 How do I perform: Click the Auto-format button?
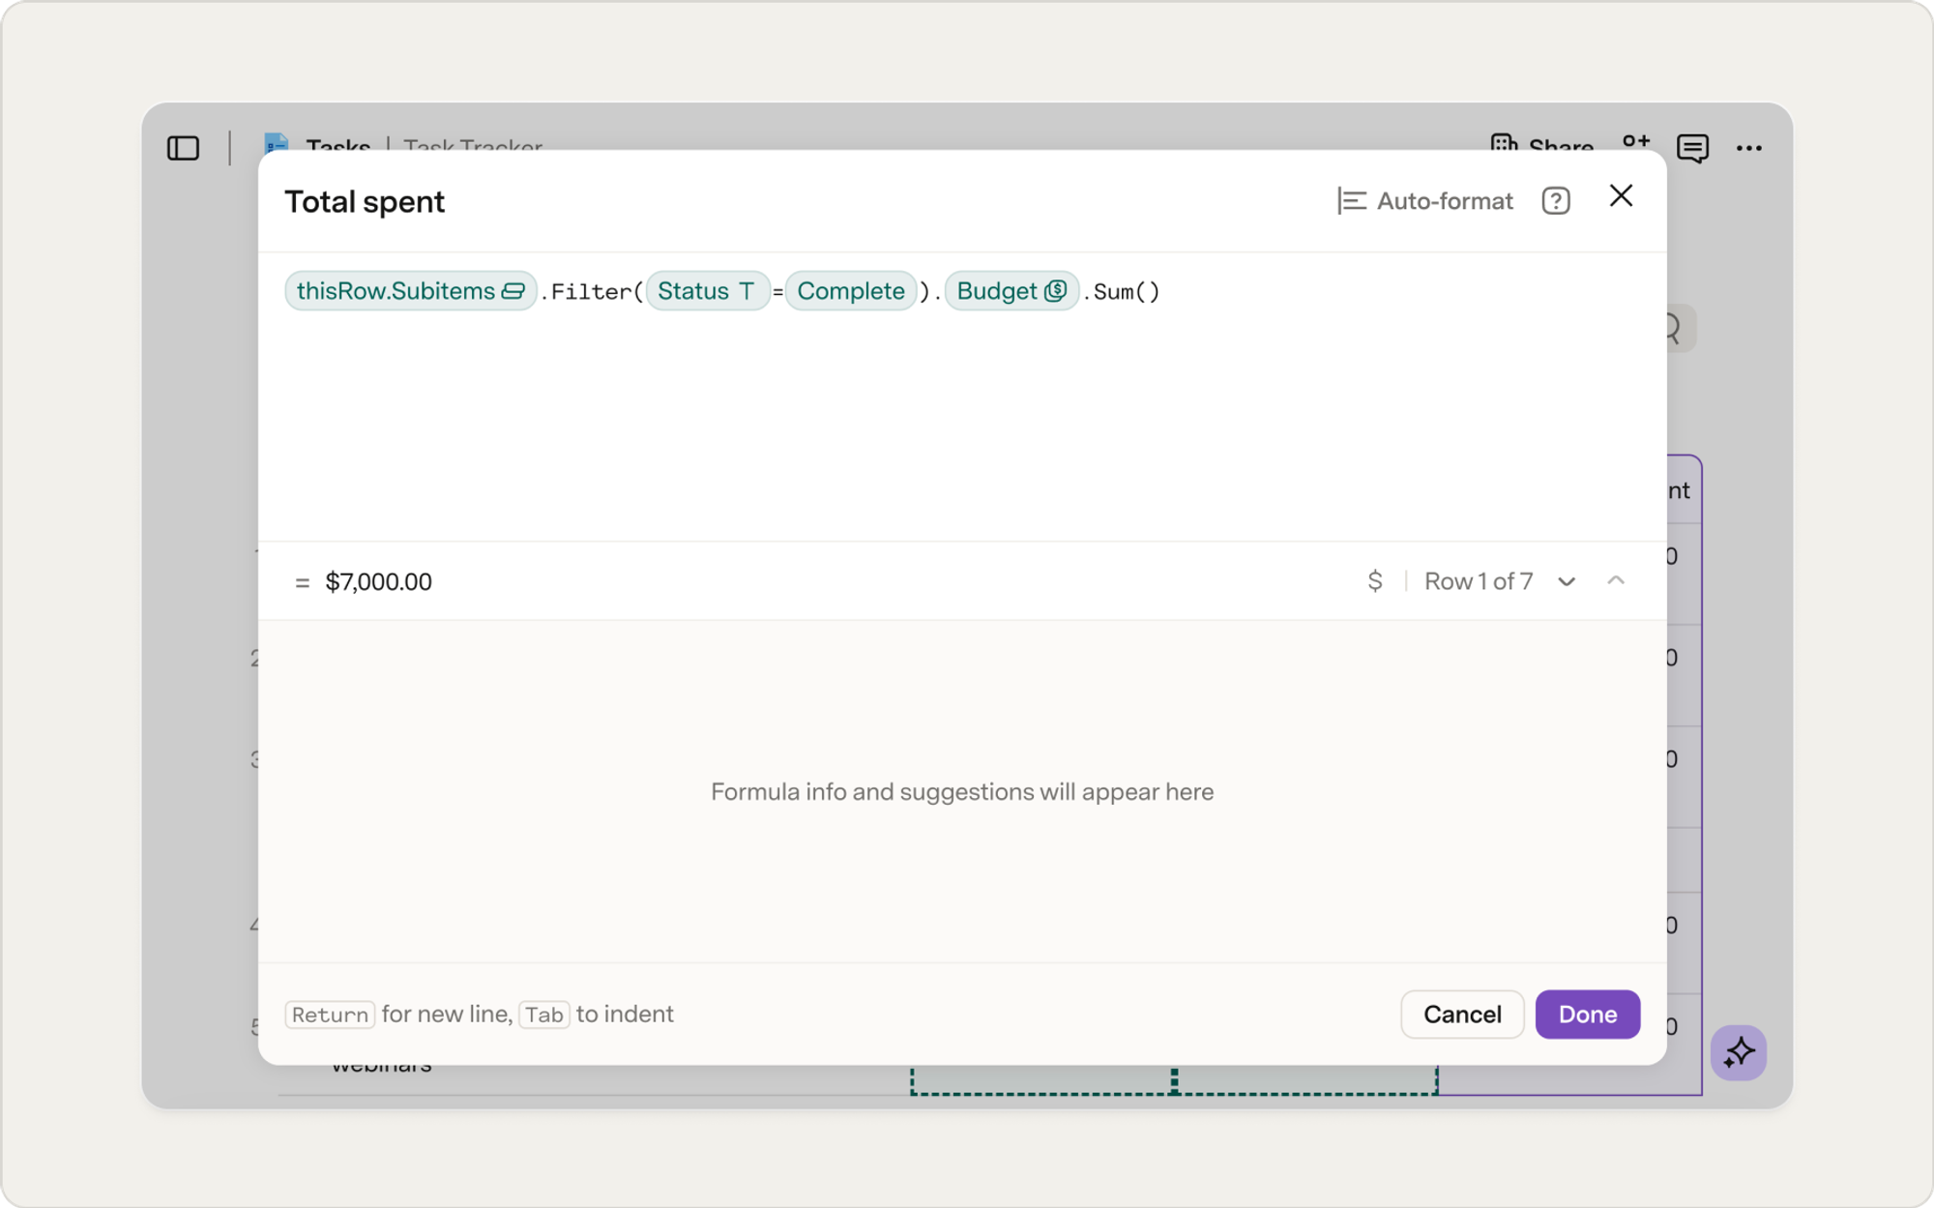[x=1425, y=201]
